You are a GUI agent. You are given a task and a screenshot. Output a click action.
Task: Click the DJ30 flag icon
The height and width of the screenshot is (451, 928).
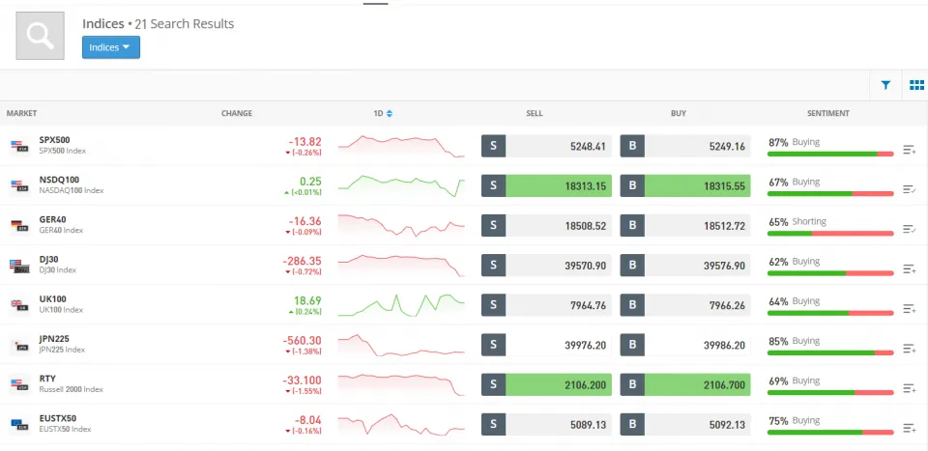tap(19, 266)
